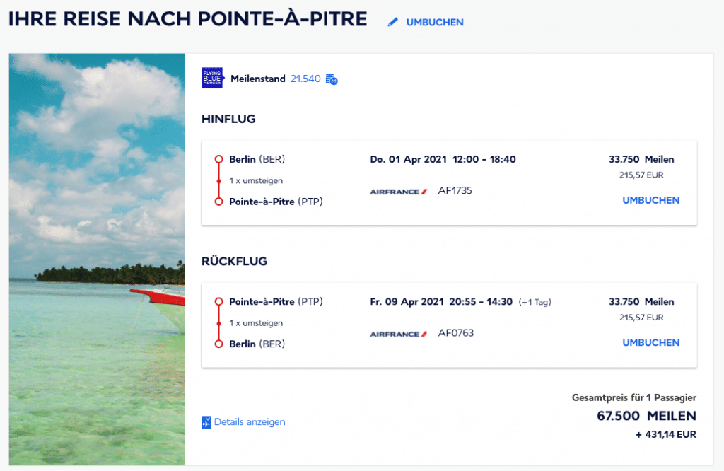Click the Air France logo on return flight
724x471 pixels.
(x=399, y=333)
